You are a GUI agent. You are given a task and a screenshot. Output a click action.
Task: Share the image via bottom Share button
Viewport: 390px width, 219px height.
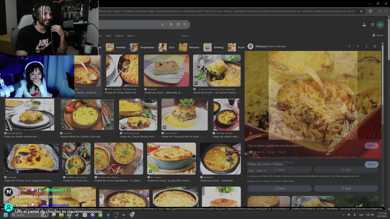click(279, 189)
